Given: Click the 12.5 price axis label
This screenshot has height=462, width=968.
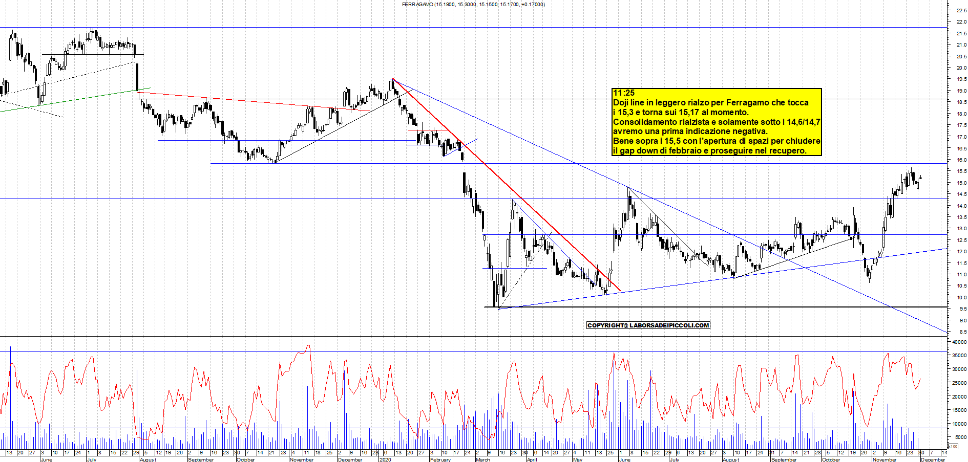Looking at the screenshot, I should click(961, 240).
